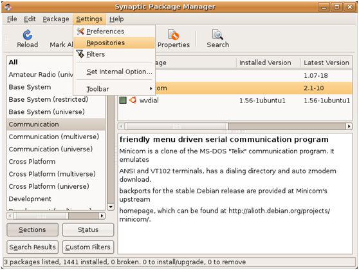
Task: Select the highlighted package row version 2.1-10
Action: click(x=253, y=88)
